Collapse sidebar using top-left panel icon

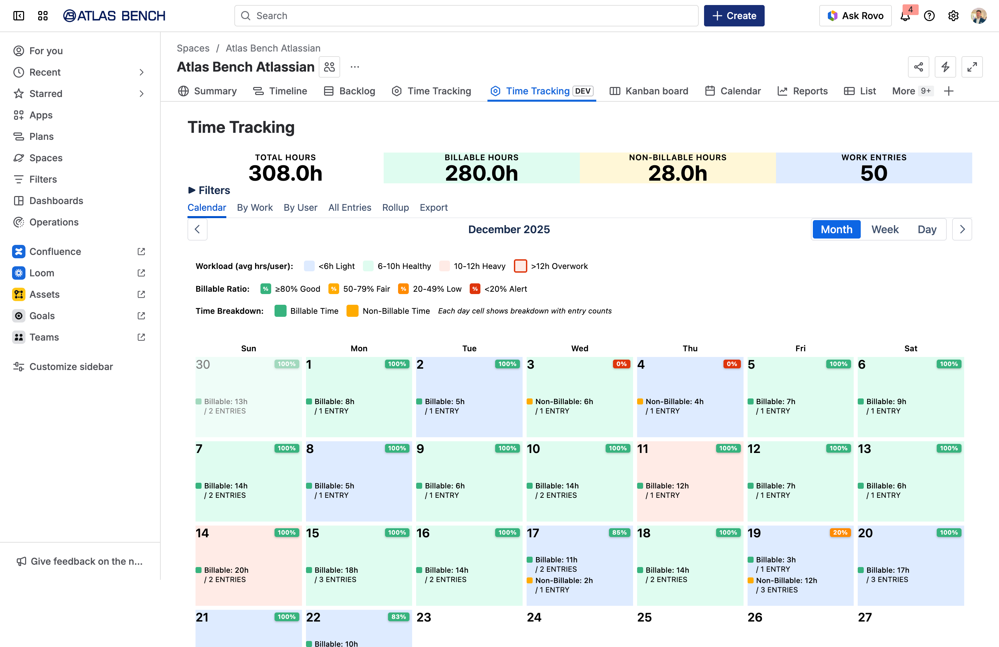click(18, 16)
